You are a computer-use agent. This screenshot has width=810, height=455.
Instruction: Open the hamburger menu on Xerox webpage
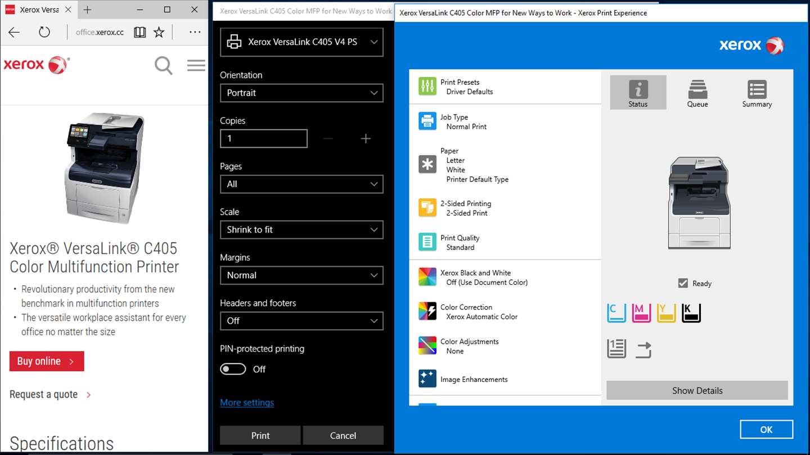196,66
